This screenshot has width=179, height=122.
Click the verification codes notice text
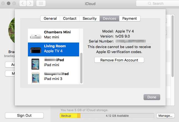[x=119, y=49]
